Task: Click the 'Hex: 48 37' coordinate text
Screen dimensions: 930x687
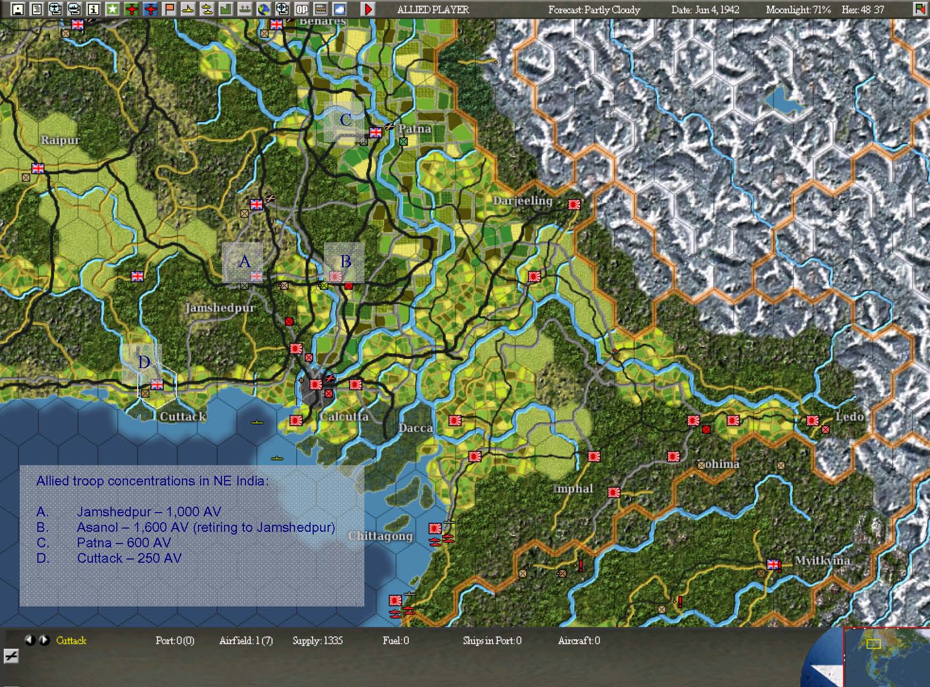Action: click(x=863, y=10)
